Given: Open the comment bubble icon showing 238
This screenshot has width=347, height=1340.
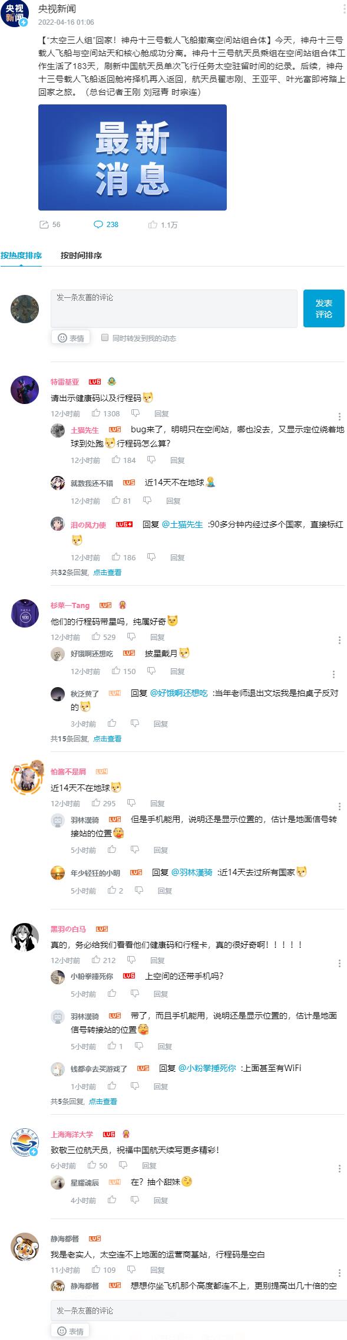Looking at the screenshot, I should (x=98, y=225).
